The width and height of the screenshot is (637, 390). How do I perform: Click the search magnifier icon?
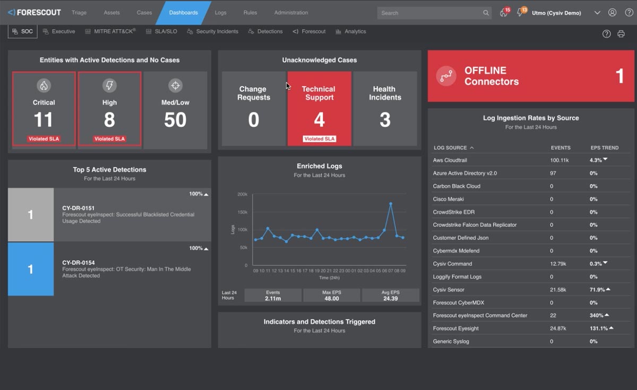click(x=486, y=13)
